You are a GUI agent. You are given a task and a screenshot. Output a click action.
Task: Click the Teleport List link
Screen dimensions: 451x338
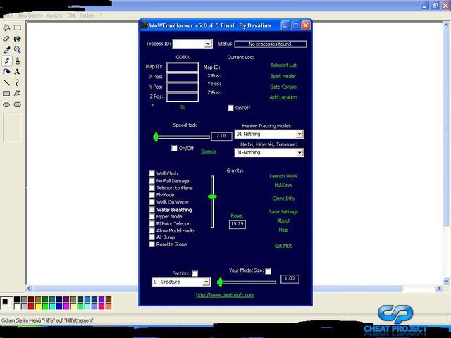tap(283, 65)
